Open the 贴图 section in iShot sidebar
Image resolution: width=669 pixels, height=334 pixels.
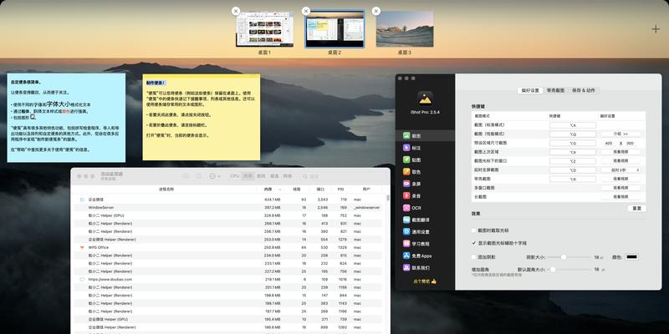pos(425,159)
